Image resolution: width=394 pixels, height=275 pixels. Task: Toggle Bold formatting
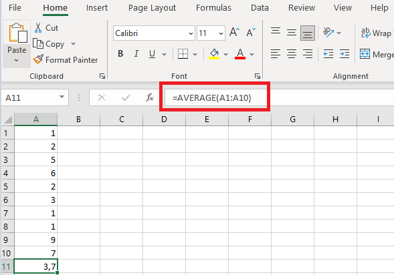[x=120, y=53]
